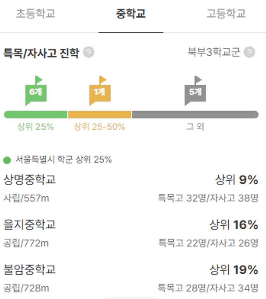Select the yellow 1개 flag marker

(100, 91)
